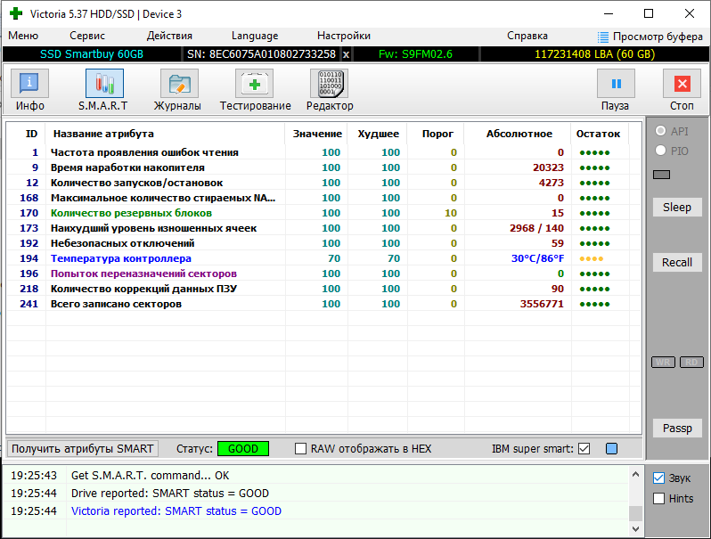The image size is (711, 539).
Task: Click absolute value 3556771
Action: (542, 304)
